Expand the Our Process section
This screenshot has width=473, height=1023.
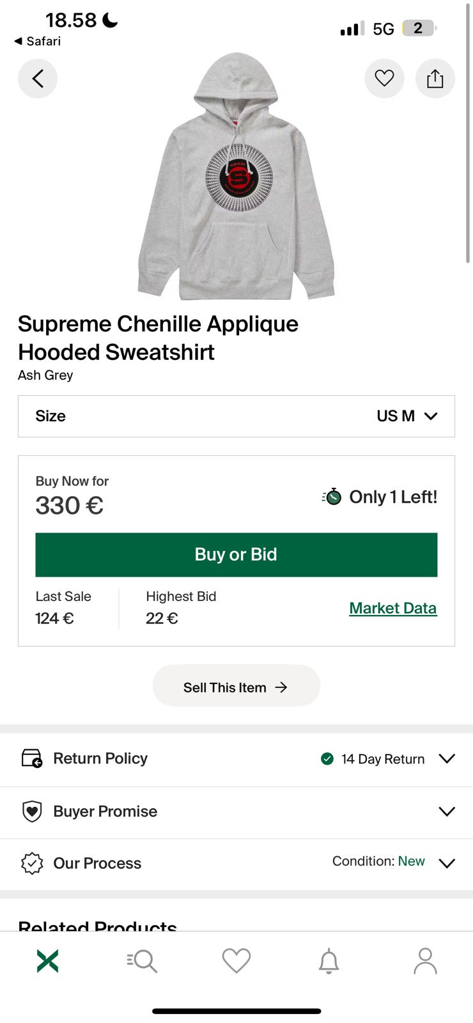pyautogui.click(x=447, y=863)
